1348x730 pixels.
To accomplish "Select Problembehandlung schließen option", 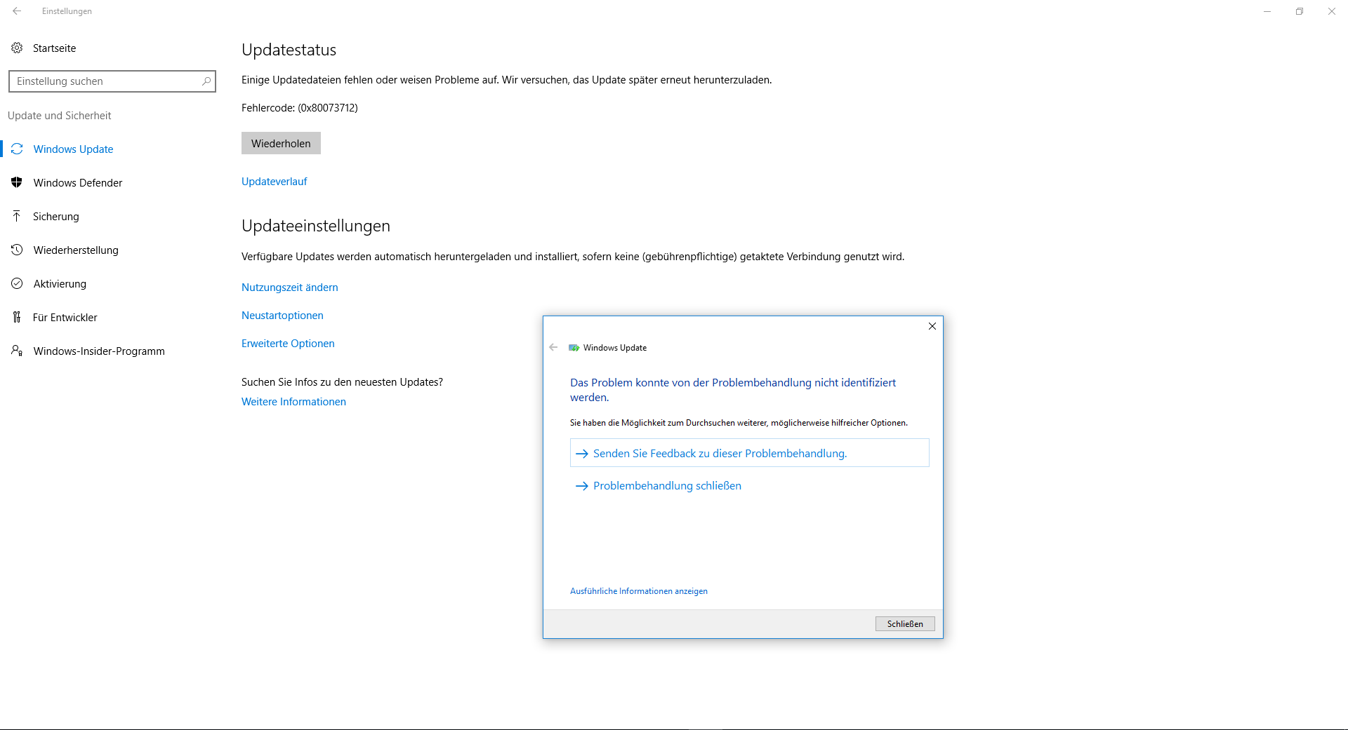I will pyautogui.click(x=667, y=486).
